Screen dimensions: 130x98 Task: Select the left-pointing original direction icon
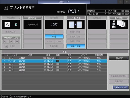(5, 42)
